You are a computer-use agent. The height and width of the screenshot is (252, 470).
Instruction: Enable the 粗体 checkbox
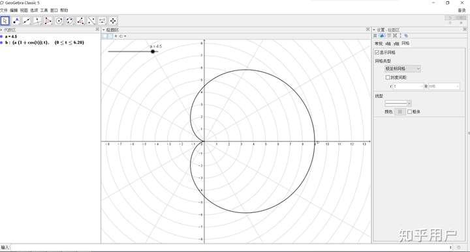coord(409,111)
